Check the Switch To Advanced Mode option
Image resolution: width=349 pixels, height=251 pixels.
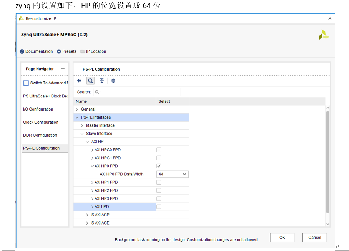[x=26, y=83]
